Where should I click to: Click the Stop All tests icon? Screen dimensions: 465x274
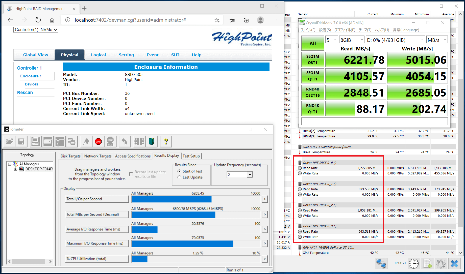[x=110, y=141]
